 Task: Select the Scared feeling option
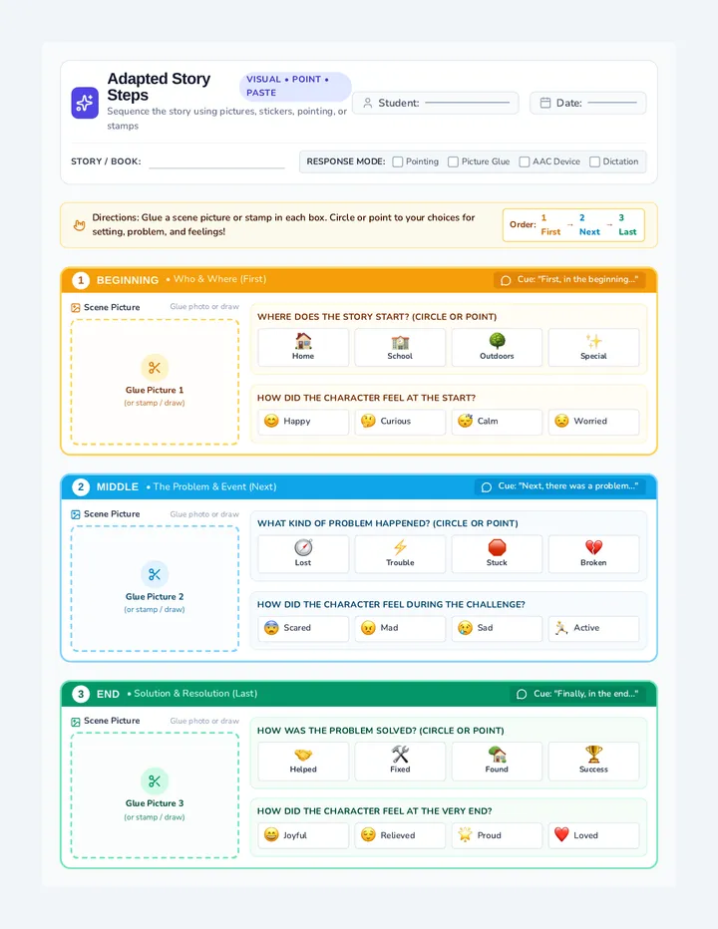(303, 628)
